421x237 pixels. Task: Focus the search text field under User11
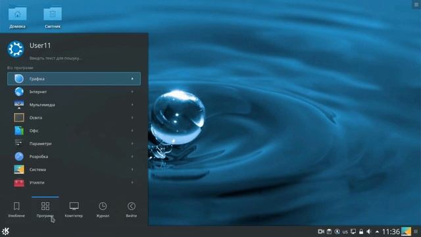[56, 58]
